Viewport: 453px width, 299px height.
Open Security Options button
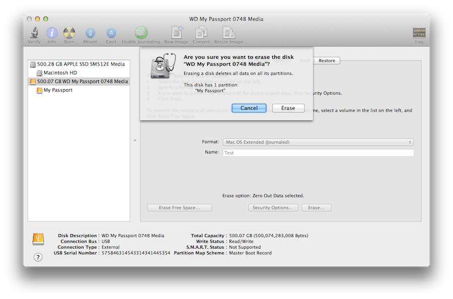[273, 208]
